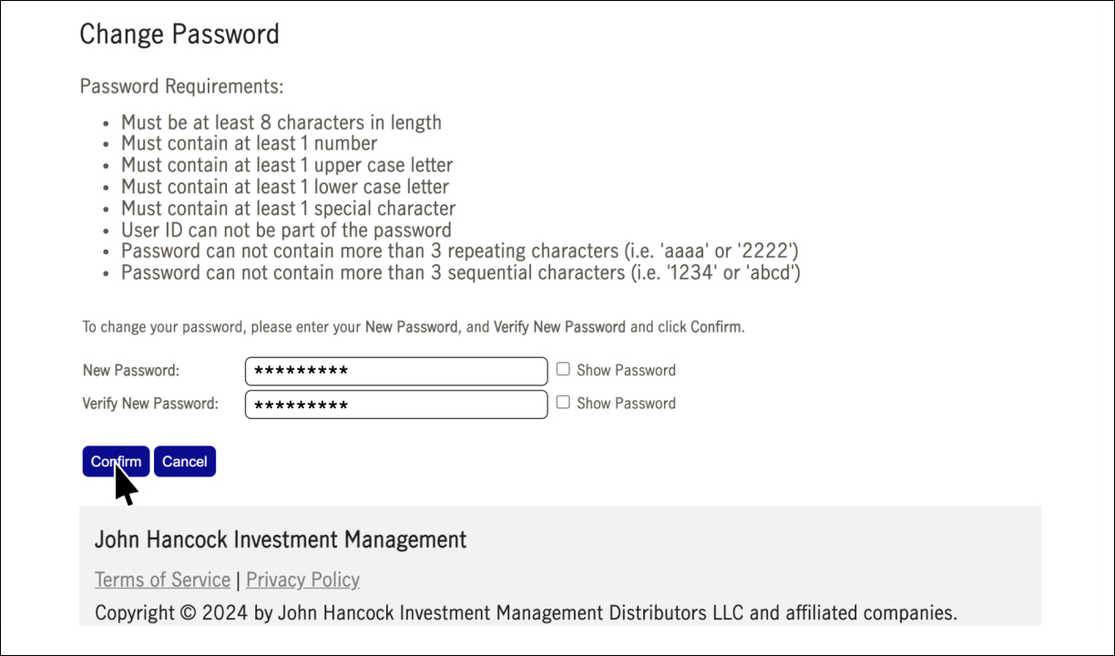This screenshot has width=1115, height=656.
Task: Submit the password change via Confirm
Action: tap(116, 461)
